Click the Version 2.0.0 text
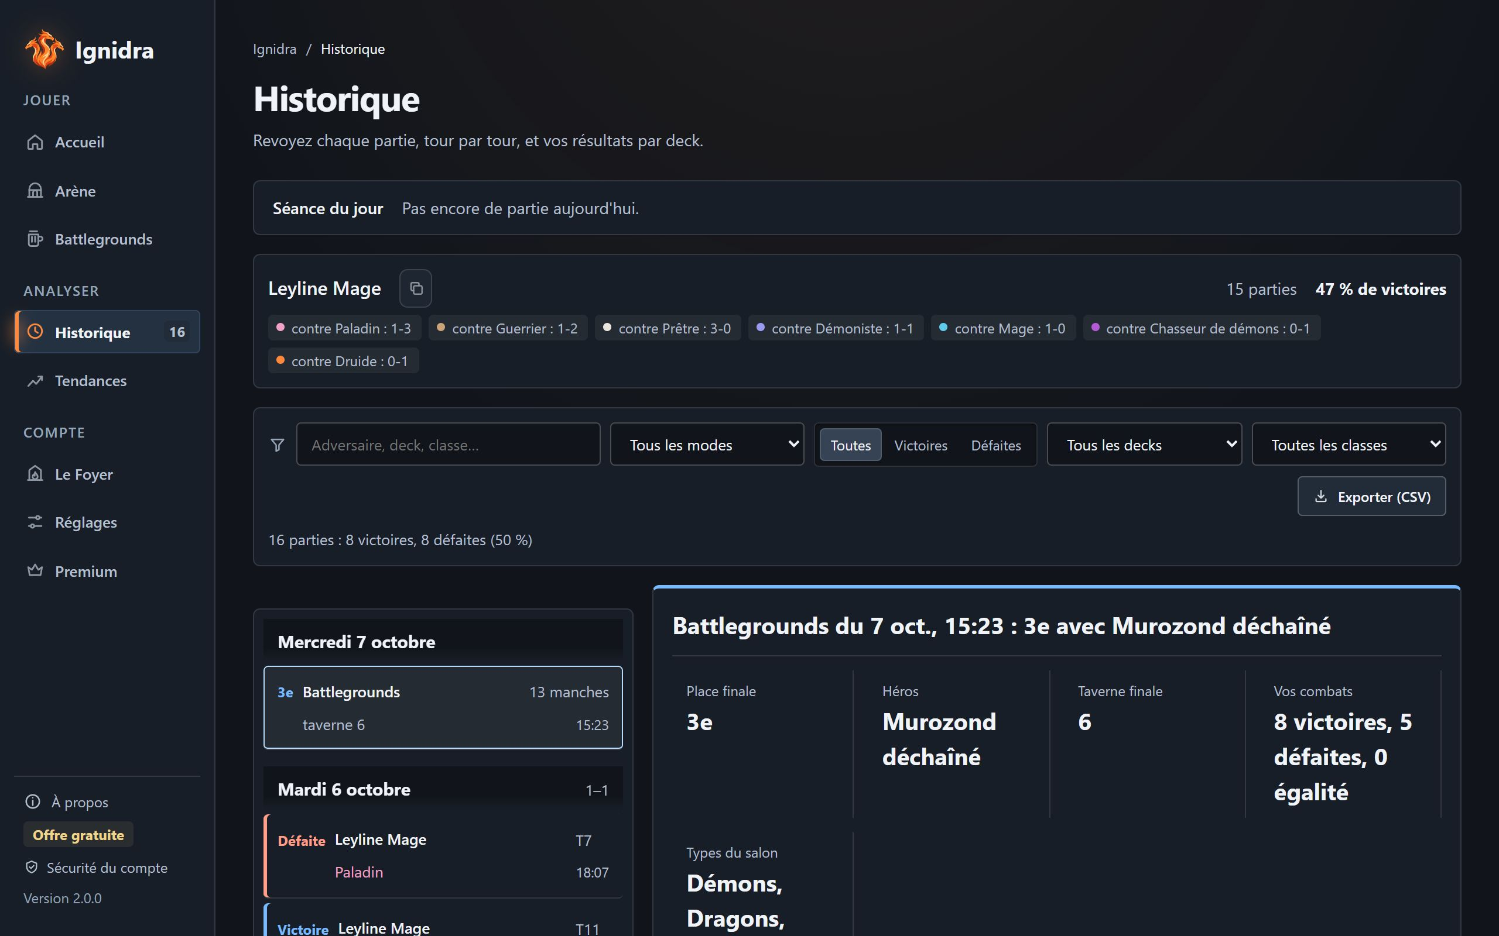The width and height of the screenshot is (1499, 936). click(x=63, y=898)
